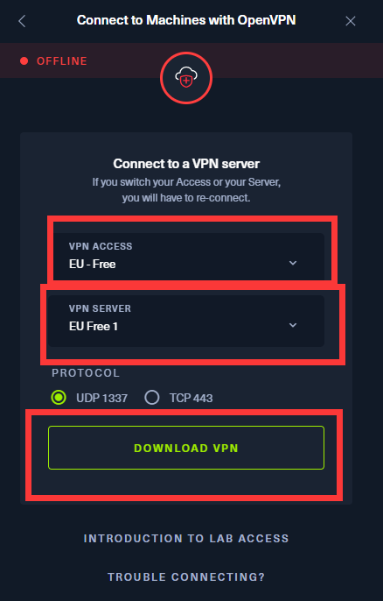Expand the chevron beside EU - Free
The width and height of the screenshot is (383, 601).
(x=293, y=263)
